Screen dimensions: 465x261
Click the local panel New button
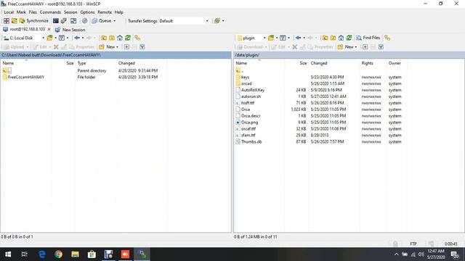(108, 46)
